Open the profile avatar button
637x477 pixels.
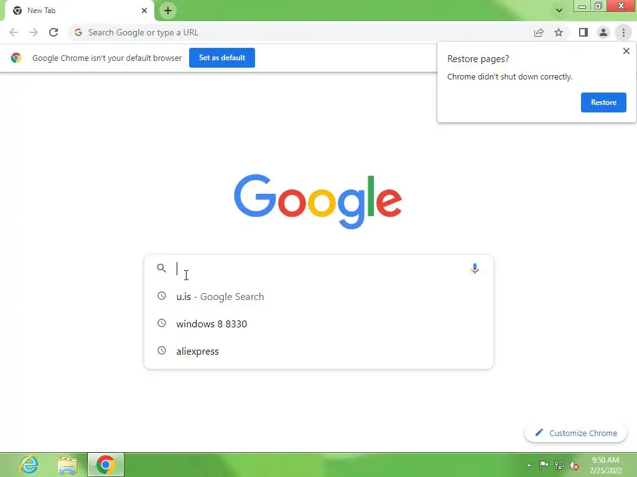[x=603, y=32]
